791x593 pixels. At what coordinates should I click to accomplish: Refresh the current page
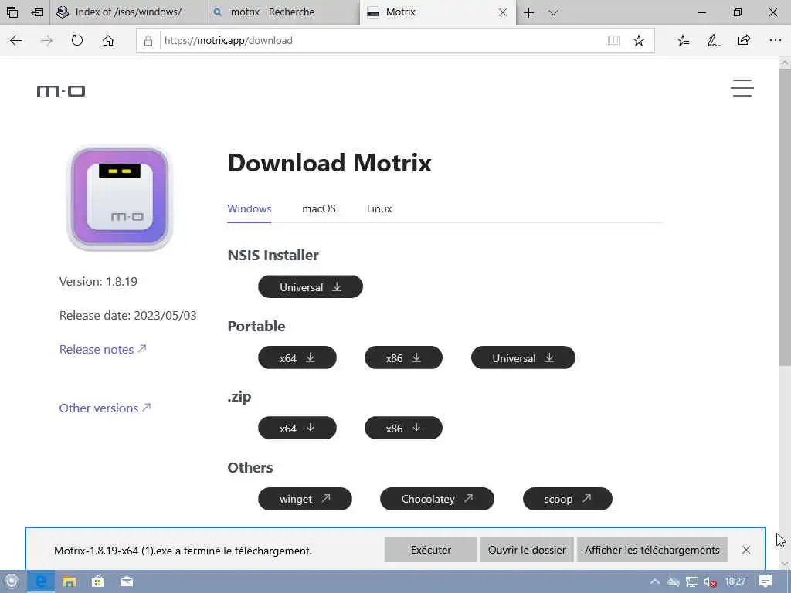pyautogui.click(x=77, y=40)
